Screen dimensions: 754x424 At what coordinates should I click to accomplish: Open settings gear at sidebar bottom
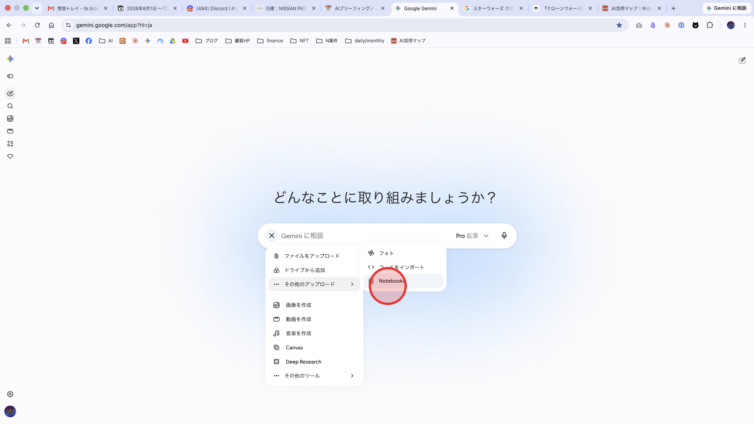coord(10,394)
